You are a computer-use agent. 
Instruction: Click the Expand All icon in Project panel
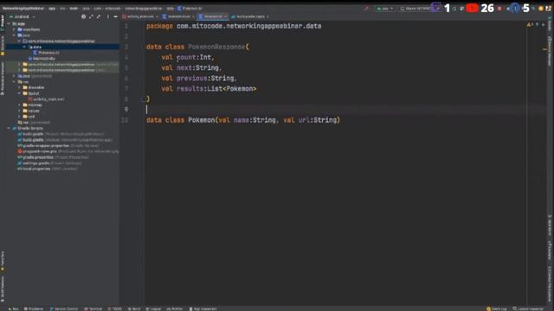pos(91,16)
